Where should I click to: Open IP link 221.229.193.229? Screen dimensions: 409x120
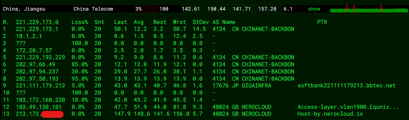click(41, 58)
